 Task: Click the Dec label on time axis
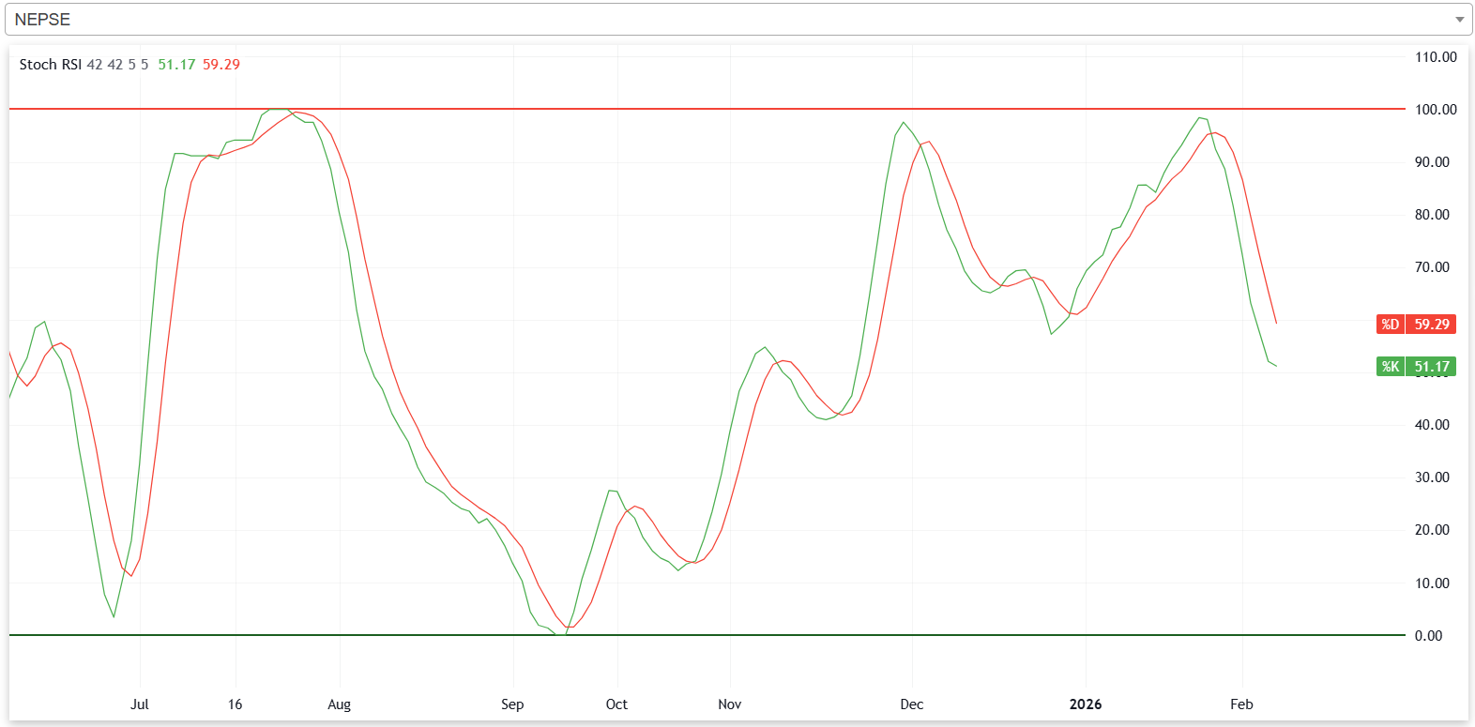pyautogui.click(x=911, y=704)
